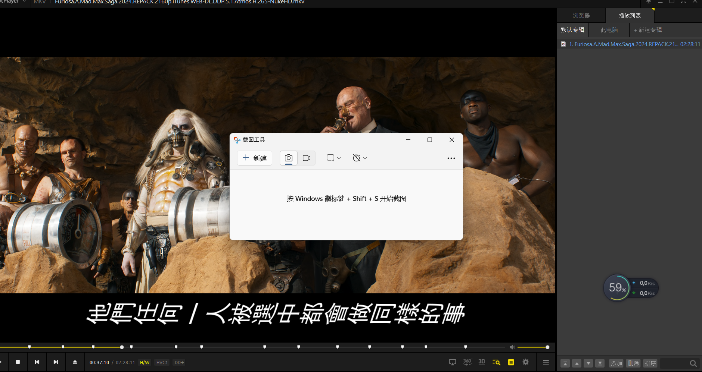Open player settings gear

(526, 362)
